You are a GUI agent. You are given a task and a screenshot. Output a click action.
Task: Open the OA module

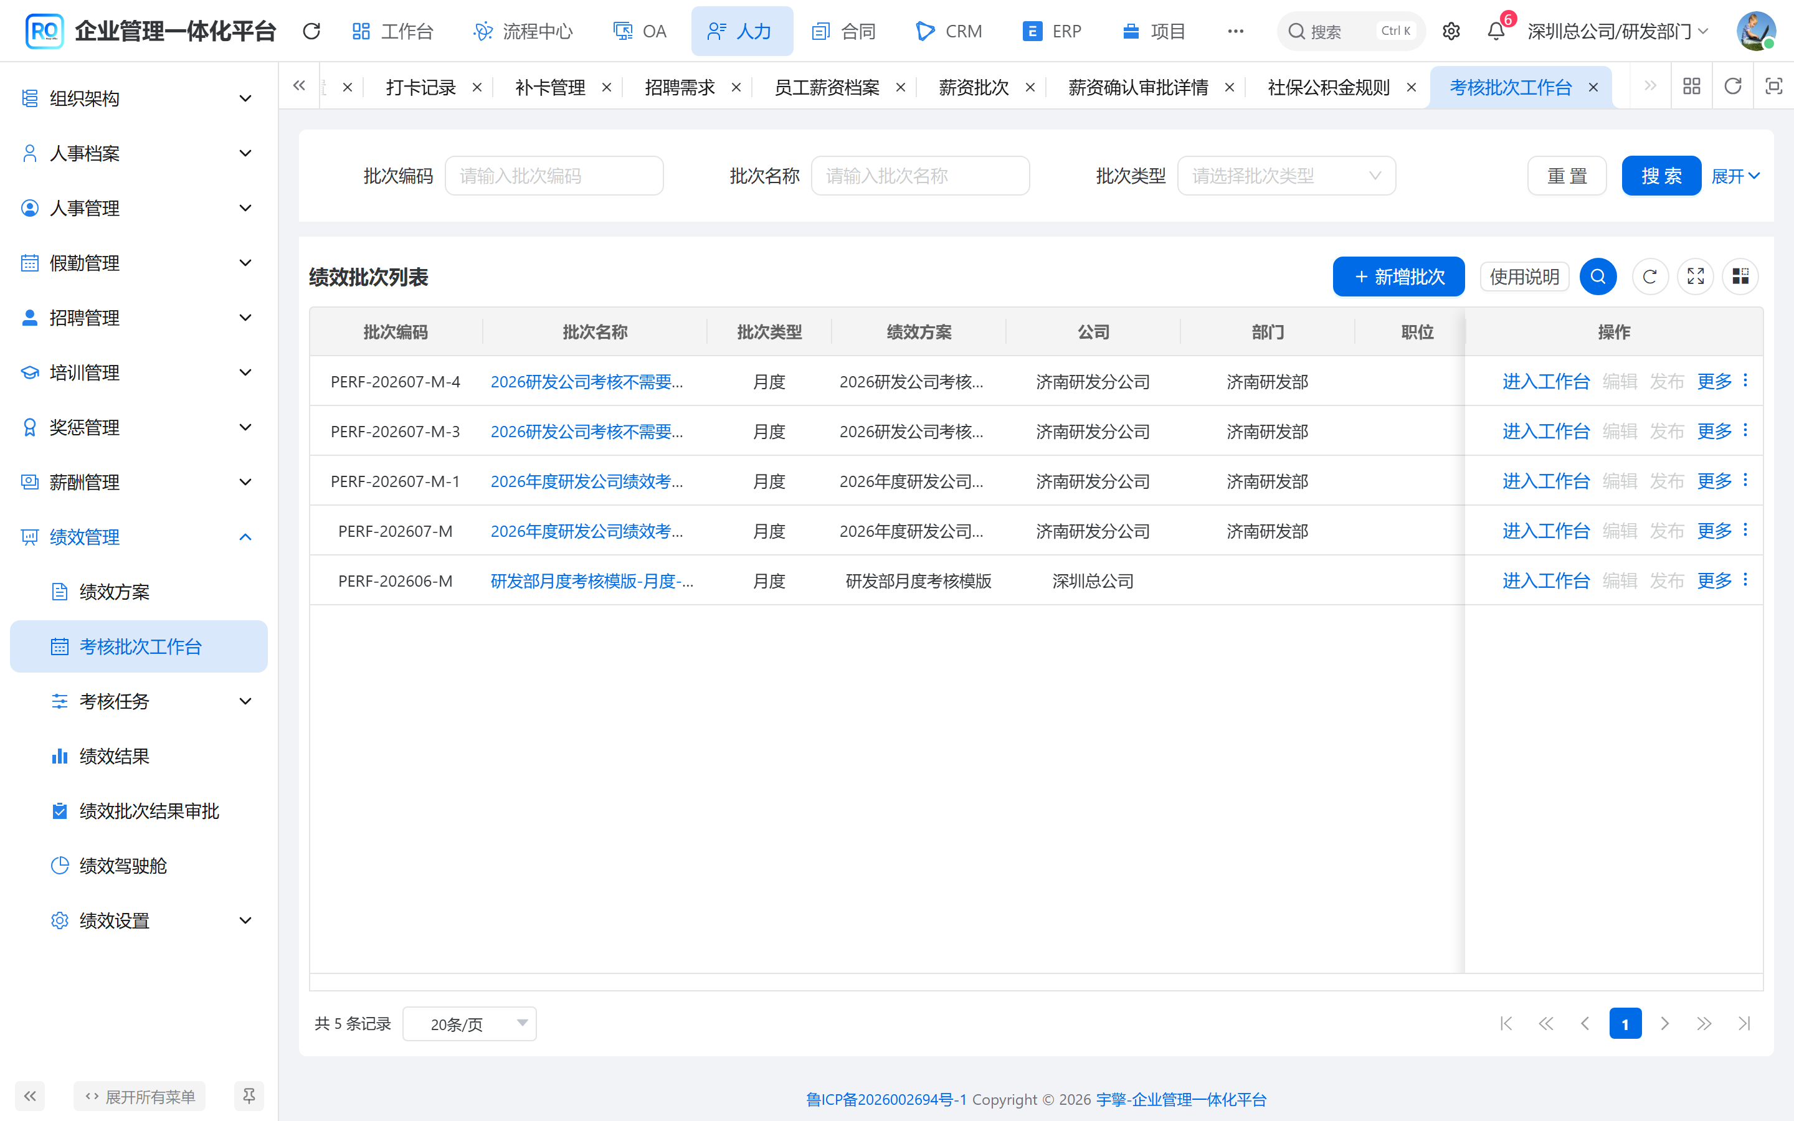(640, 31)
